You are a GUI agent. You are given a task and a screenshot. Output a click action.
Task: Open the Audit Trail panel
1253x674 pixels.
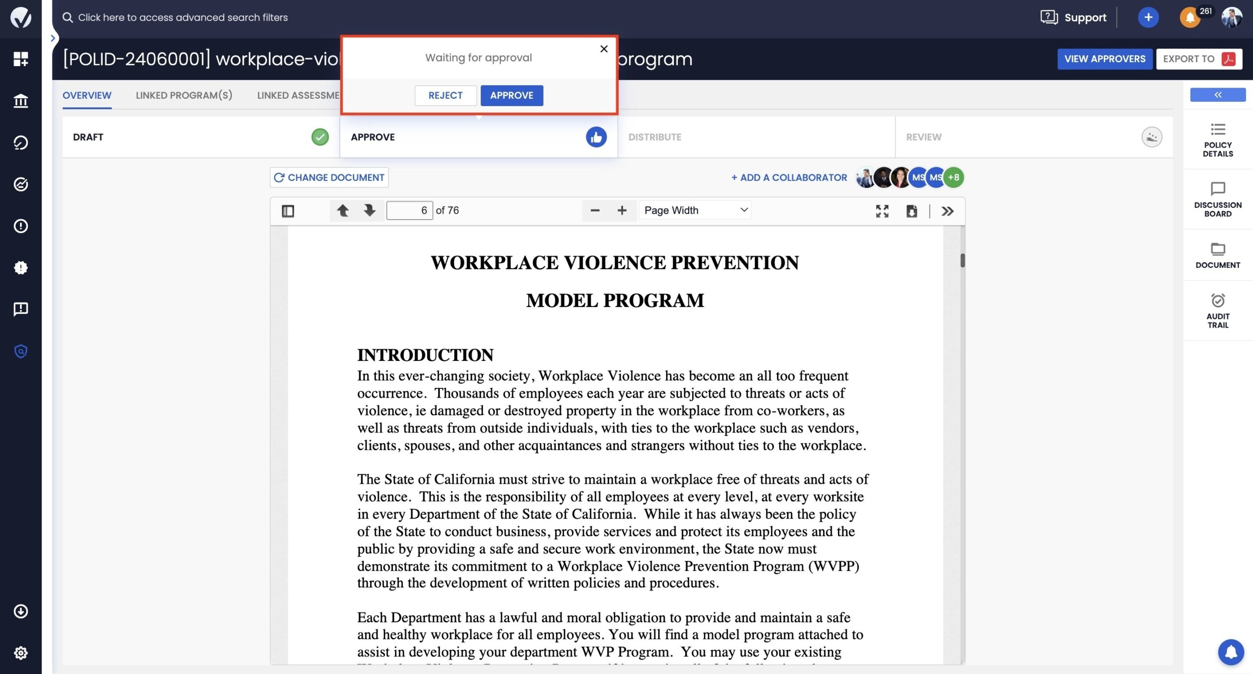(1218, 311)
